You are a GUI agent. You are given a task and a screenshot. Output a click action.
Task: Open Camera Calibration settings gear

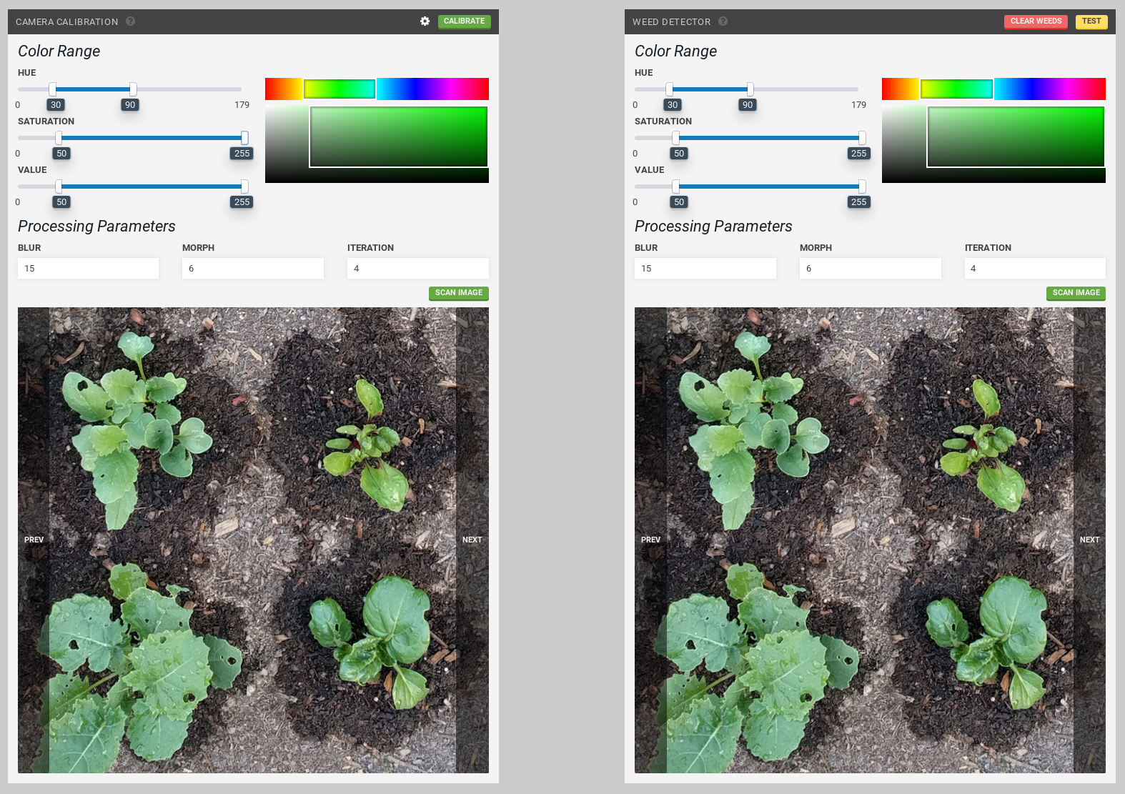pyautogui.click(x=425, y=21)
